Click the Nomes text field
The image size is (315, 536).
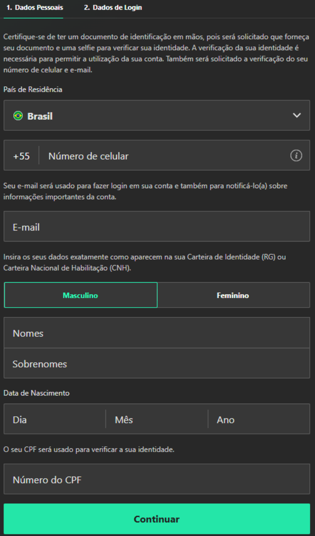pos(157,333)
